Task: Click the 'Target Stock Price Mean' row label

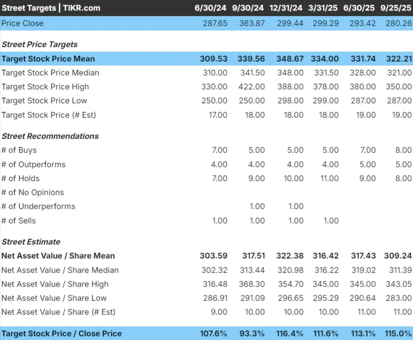Action: (x=48, y=59)
